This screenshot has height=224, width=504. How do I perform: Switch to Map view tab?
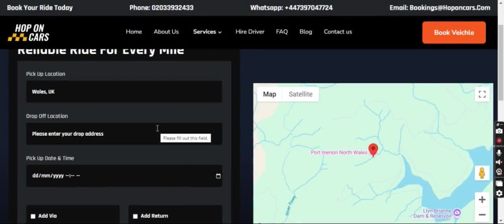pyautogui.click(x=269, y=94)
